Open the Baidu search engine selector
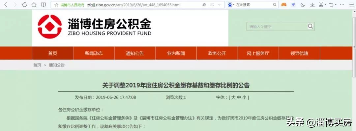 pyautogui.click(x=231, y=5)
